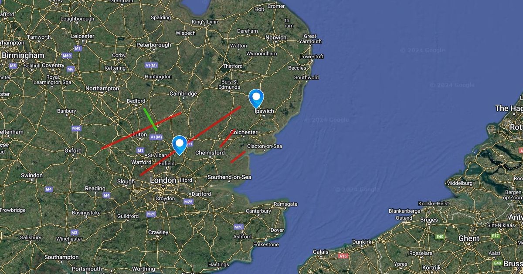Click the Ghent city label
Viewport: 523px width, 274px height.
pyautogui.click(x=469, y=238)
